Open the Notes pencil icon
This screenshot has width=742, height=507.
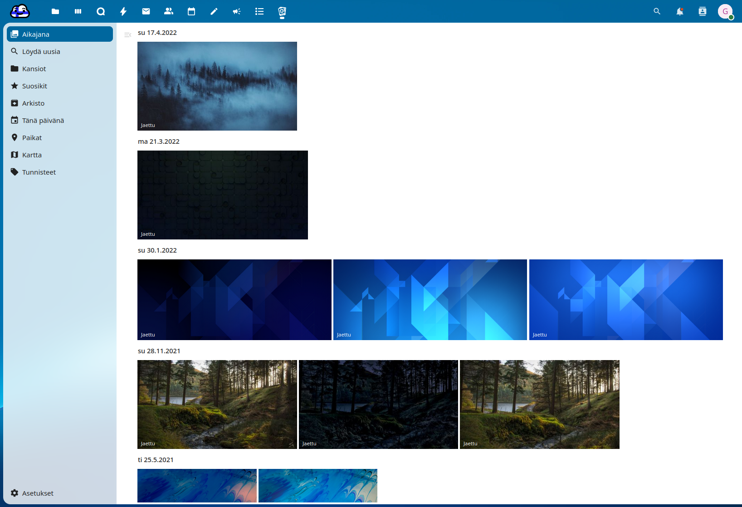[214, 11]
